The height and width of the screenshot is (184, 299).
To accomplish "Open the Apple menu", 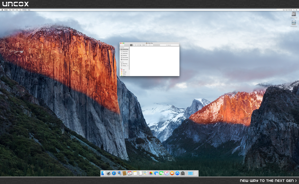I will click(2, 10).
